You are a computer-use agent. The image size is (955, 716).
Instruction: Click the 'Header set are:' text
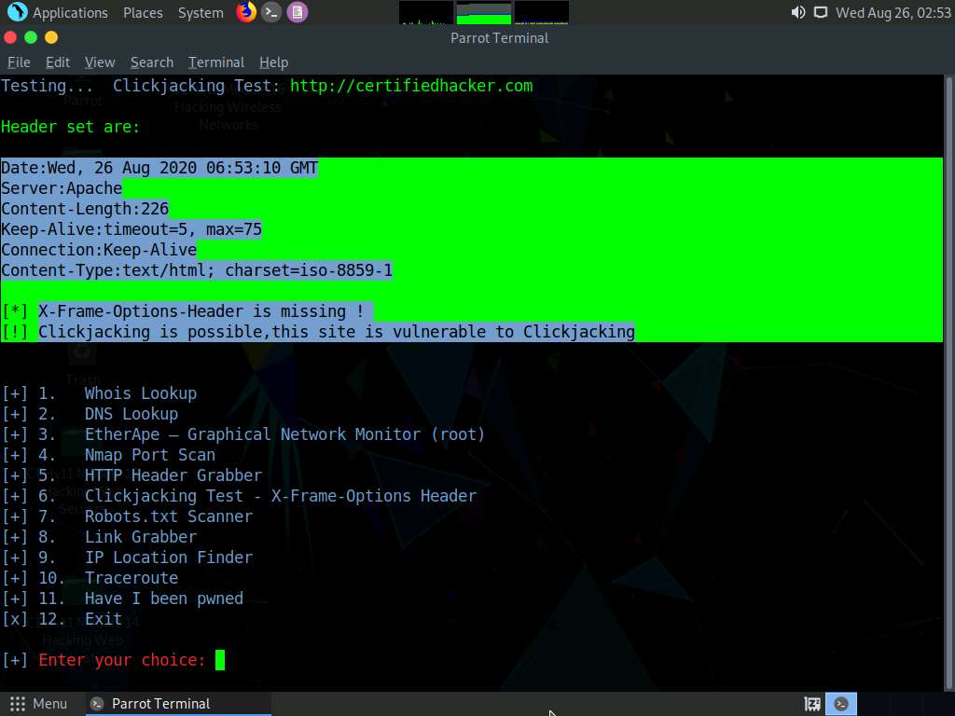(x=70, y=127)
